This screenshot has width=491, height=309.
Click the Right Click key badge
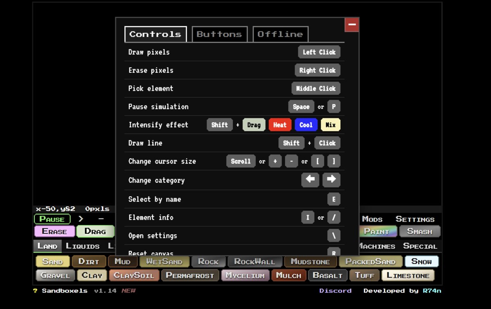[x=318, y=70]
